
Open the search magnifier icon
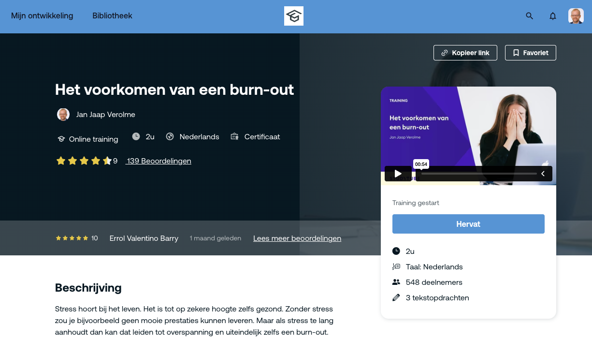click(x=529, y=16)
